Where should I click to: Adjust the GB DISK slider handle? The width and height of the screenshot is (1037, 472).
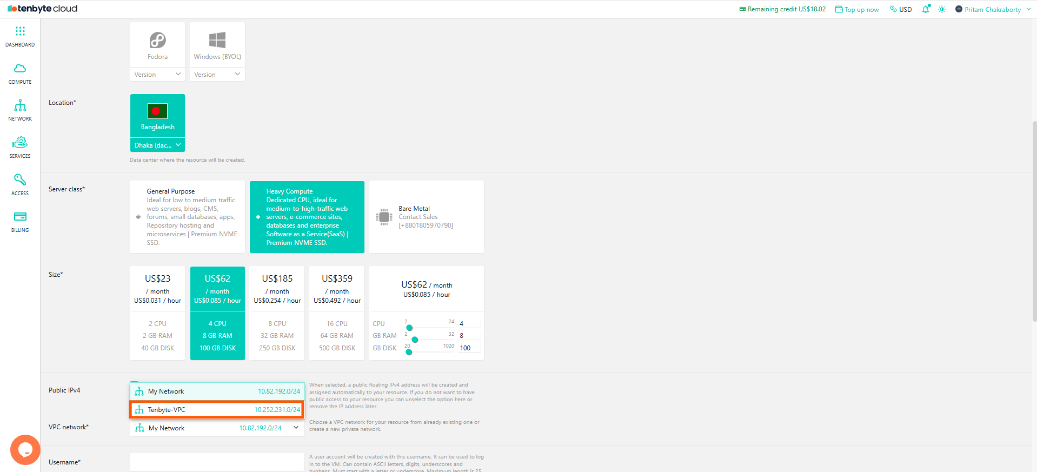(x=409, y=352)
